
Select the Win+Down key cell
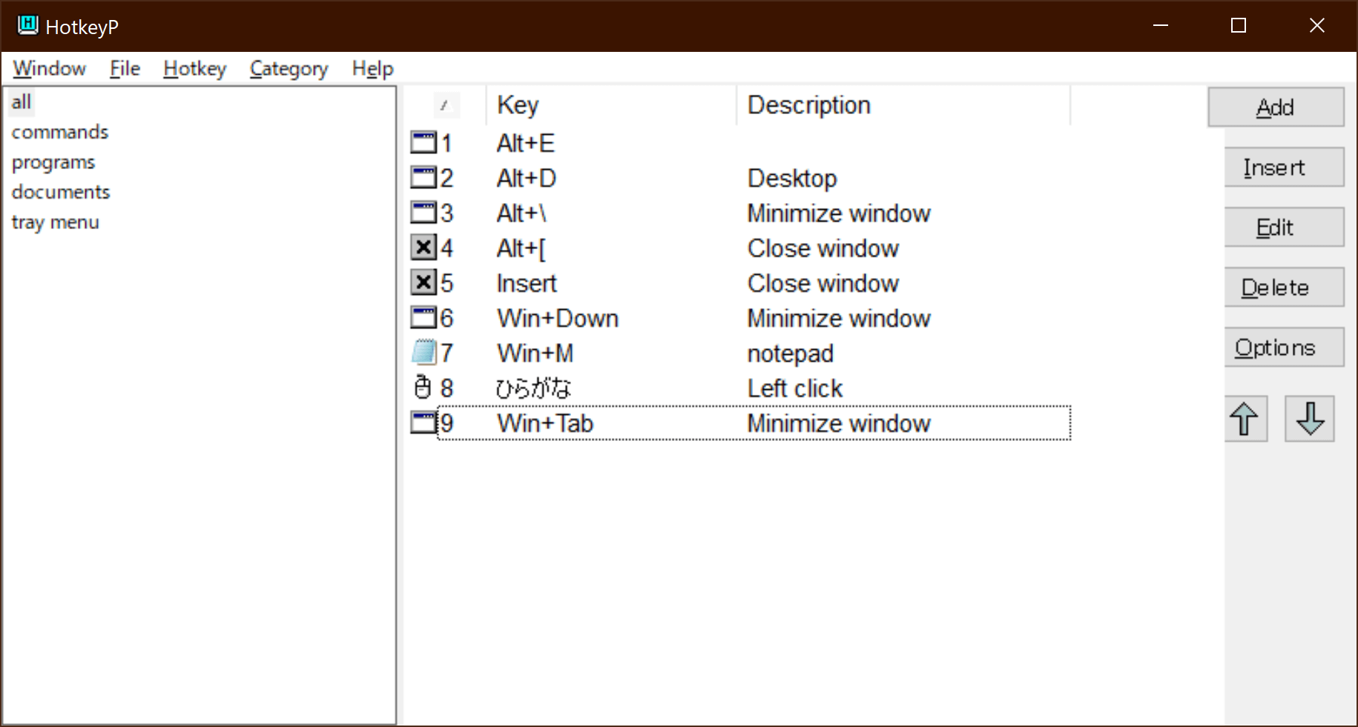click(558, 318)
